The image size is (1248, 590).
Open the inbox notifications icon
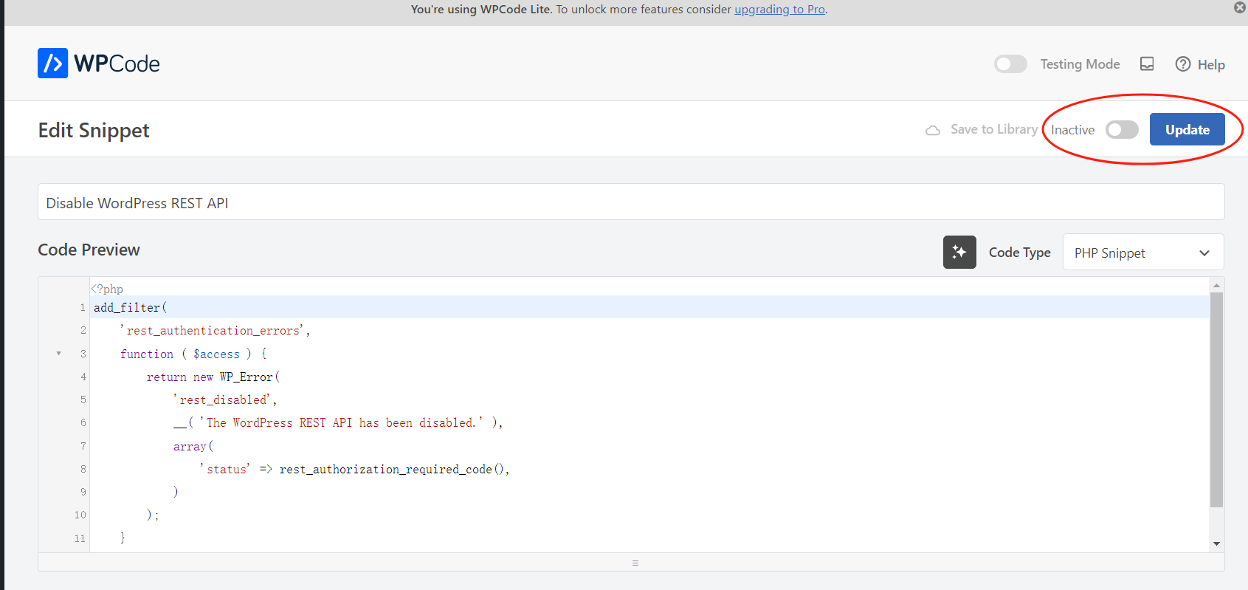click(1147, 64)
